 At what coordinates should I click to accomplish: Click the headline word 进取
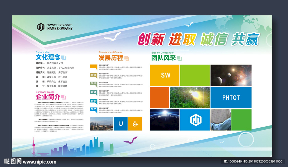point(183,39)
